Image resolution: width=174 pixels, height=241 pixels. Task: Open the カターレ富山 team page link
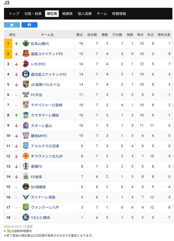tap(41, 126)
